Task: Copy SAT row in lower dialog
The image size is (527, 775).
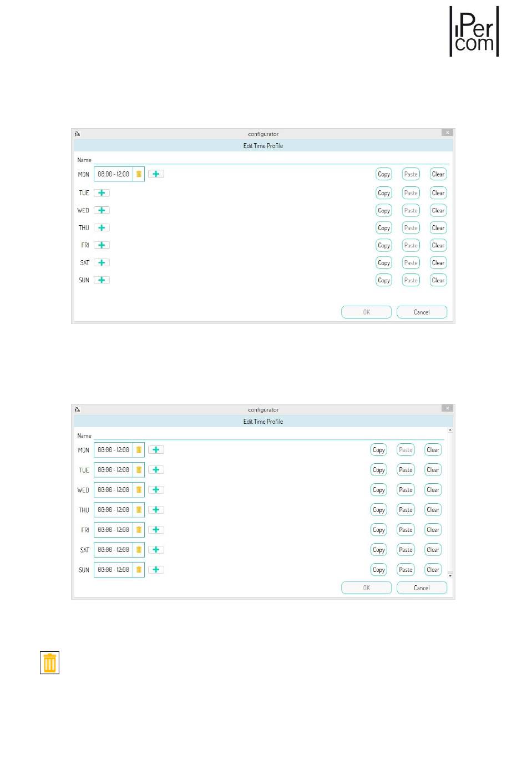Action: click(x=379, y=550)
